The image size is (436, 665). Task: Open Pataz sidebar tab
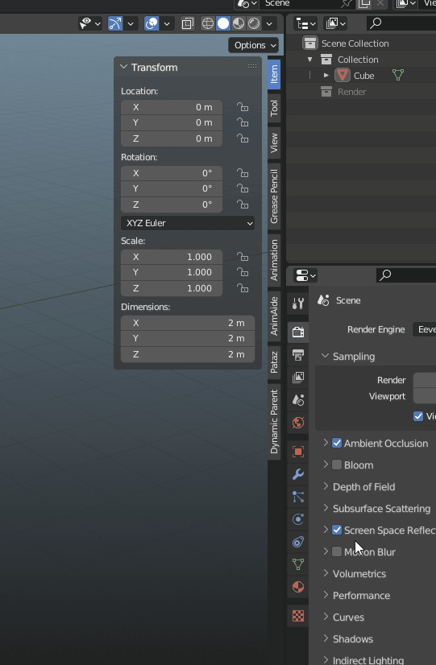tap(274, 362)
